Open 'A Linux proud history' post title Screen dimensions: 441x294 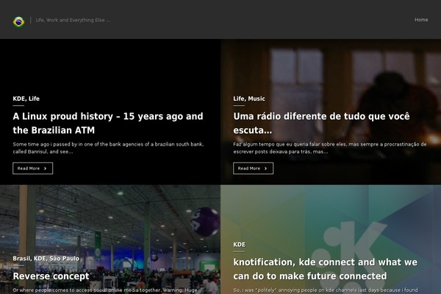pos(108,123)
